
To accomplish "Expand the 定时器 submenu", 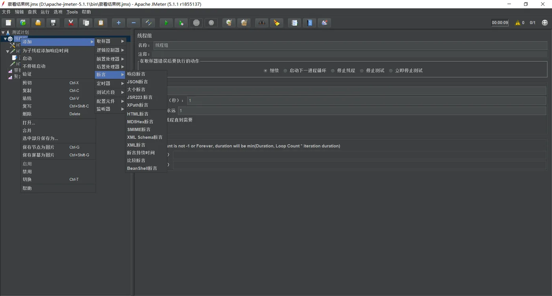I will click(110, 84).
